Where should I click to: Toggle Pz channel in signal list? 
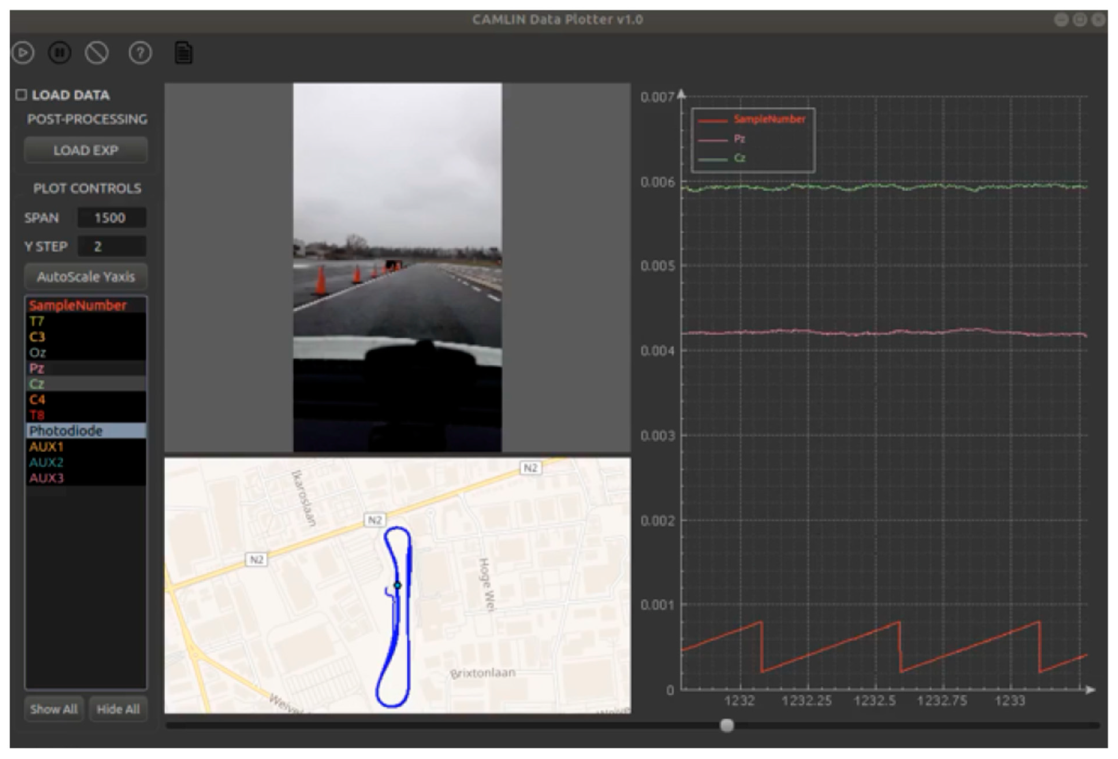point(85,368)
